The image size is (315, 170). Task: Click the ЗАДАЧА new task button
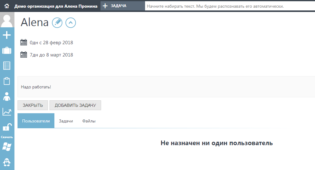click(x=123, y=6)
